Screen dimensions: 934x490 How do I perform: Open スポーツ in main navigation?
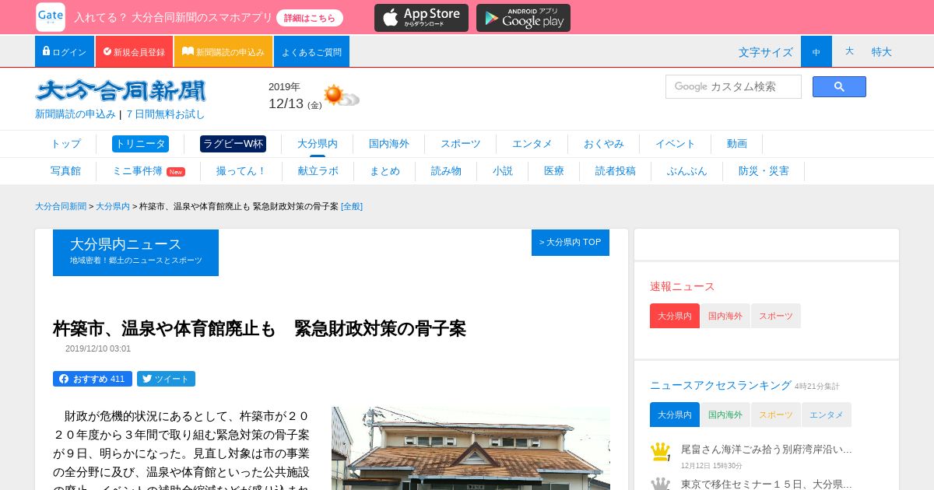461,144
